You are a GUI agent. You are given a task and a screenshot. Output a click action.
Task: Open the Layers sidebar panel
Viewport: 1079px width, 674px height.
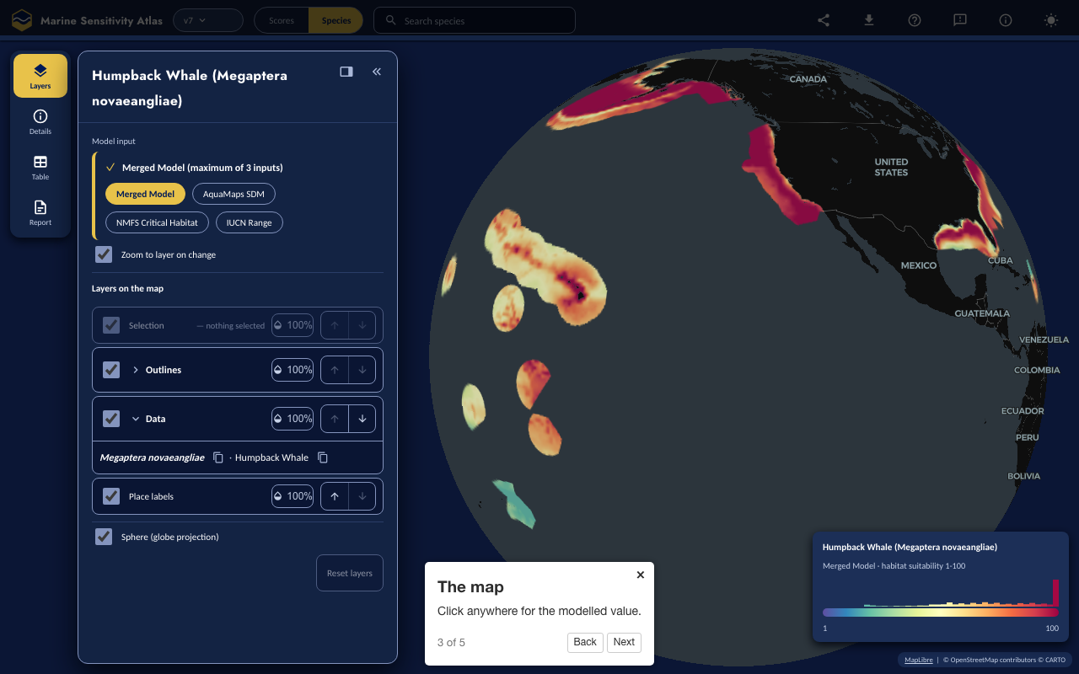[x=40, y=76]
